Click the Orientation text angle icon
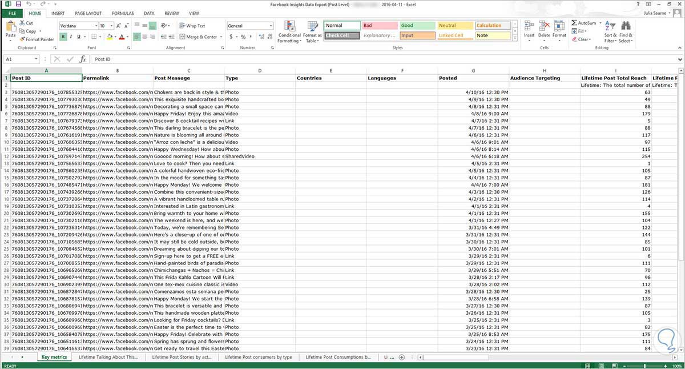The image size is (685, 369). (164, 26)
